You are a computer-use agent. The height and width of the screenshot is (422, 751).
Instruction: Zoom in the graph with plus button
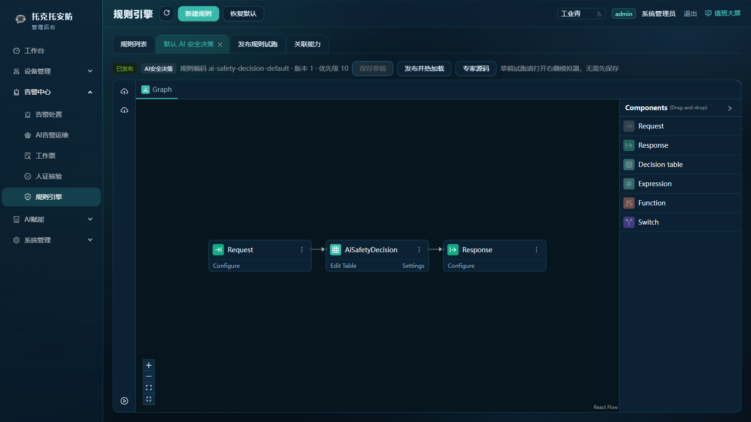pos(149,365)
